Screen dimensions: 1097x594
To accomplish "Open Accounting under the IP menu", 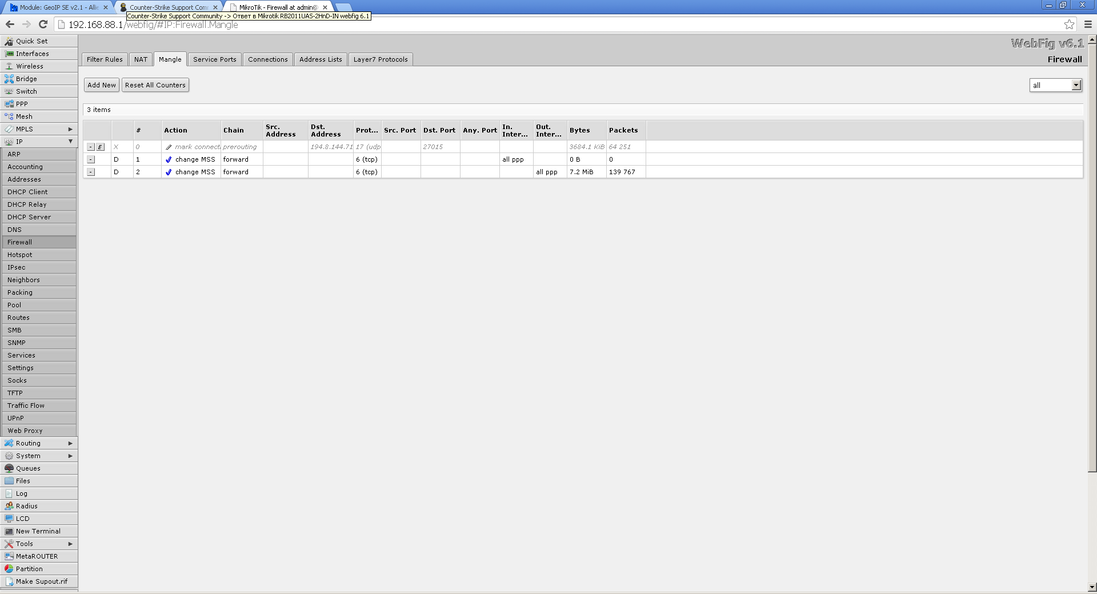I will click(39, 167).
